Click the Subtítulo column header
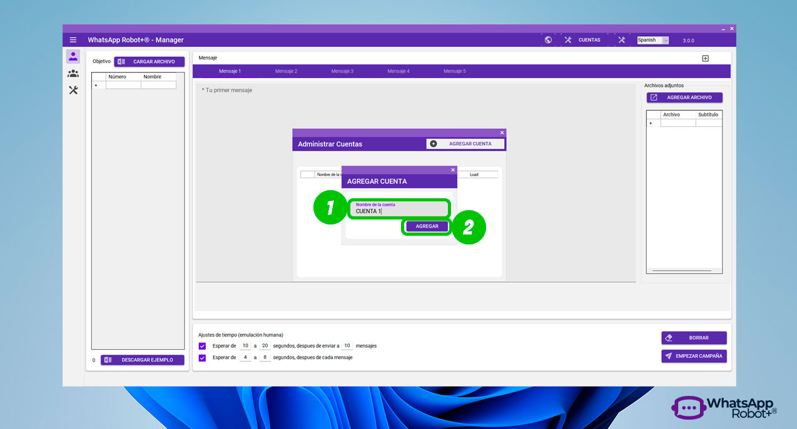 coord(709,115)
